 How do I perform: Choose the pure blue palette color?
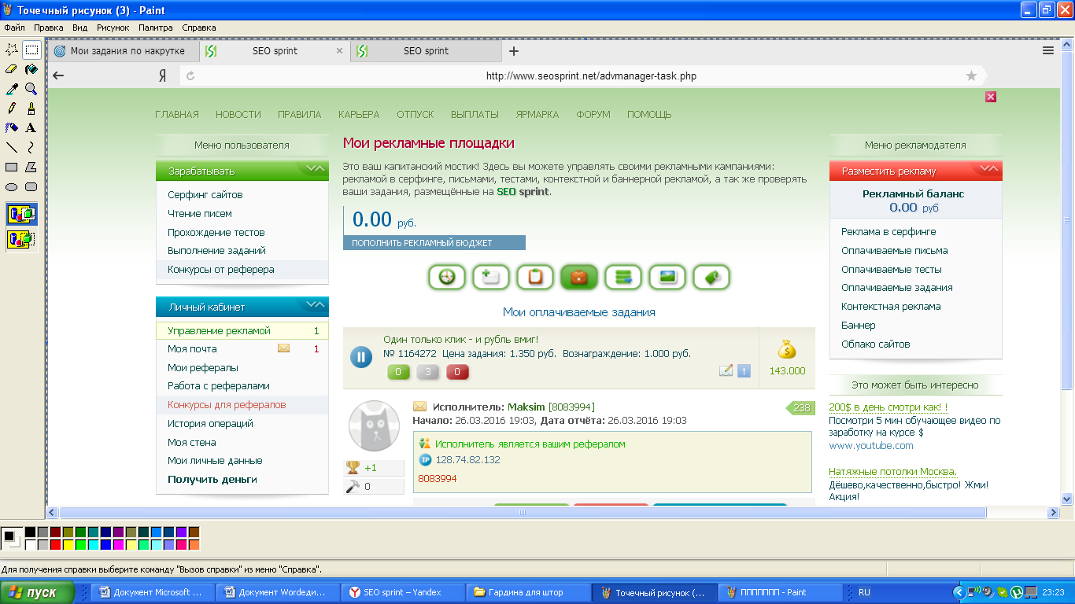point(105,545)
